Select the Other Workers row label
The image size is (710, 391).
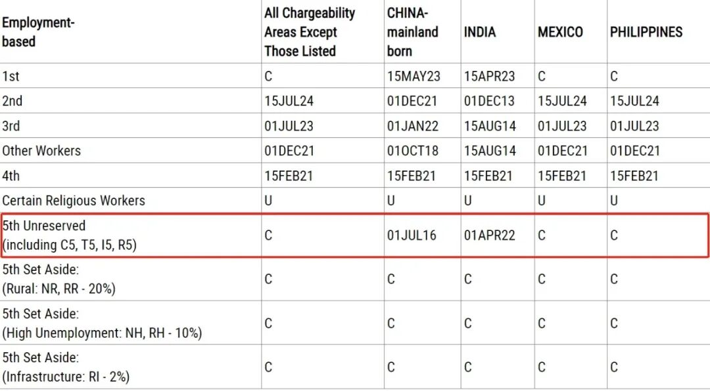tap(41, 151)
